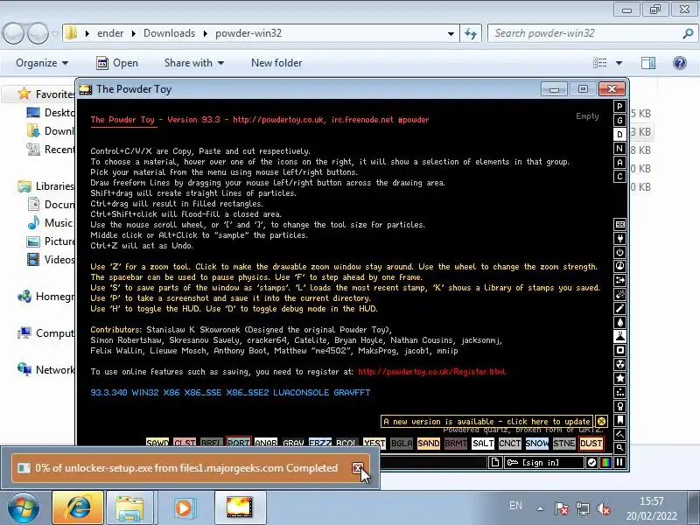Image resolution: width=700 pixels, height=525 pixels.
Task: Open the Tools category (lightbulb icon)
Action: [x=619, y=406]
